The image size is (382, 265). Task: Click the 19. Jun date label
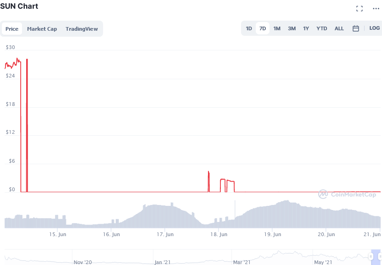(273, 234)
